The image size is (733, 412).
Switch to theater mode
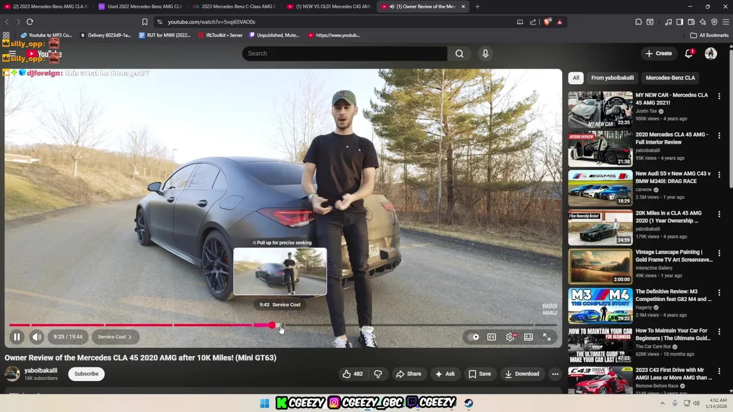[x=529, y=337]
